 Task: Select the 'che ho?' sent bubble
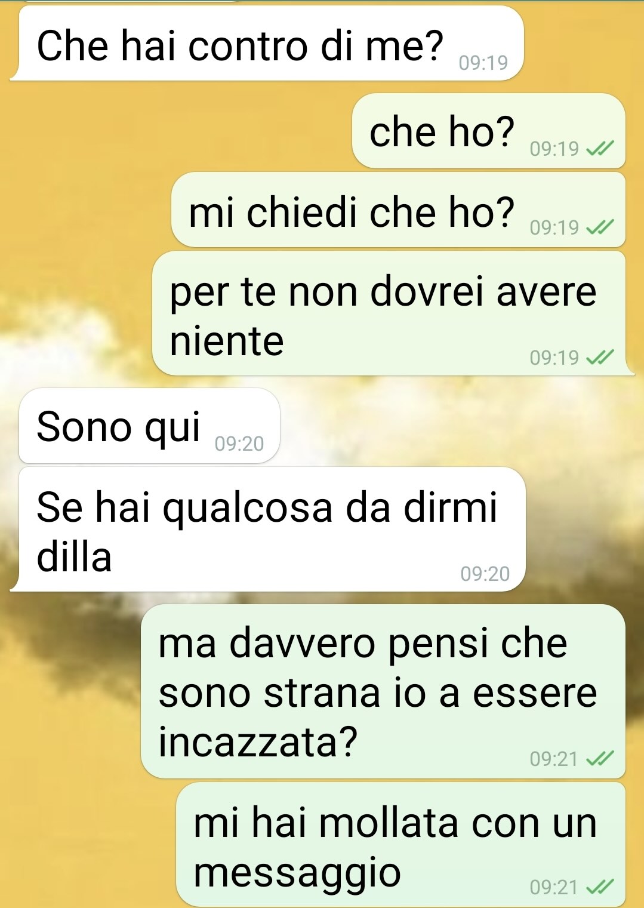pyautogui.click(x=489, y=131)
